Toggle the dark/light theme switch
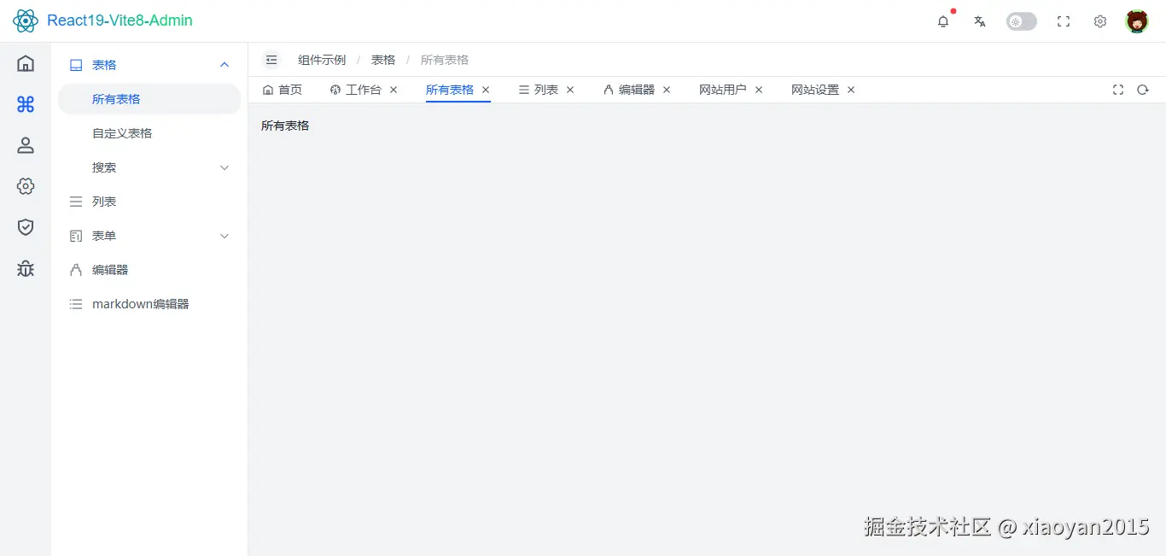This screenshot has width=1166, height=556. click(1022, 21)
